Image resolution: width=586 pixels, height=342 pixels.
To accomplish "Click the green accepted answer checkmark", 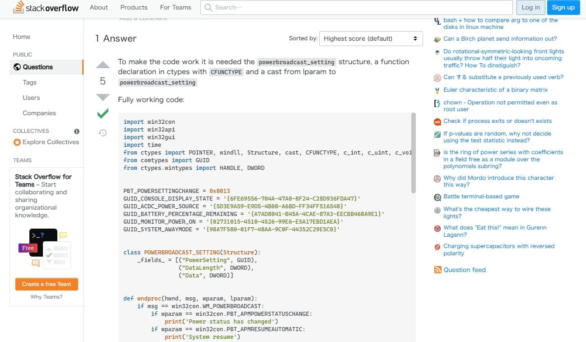I will (103, 113).
